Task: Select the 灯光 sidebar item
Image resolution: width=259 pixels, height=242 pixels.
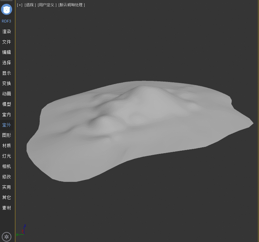Action: coord(7,156)
